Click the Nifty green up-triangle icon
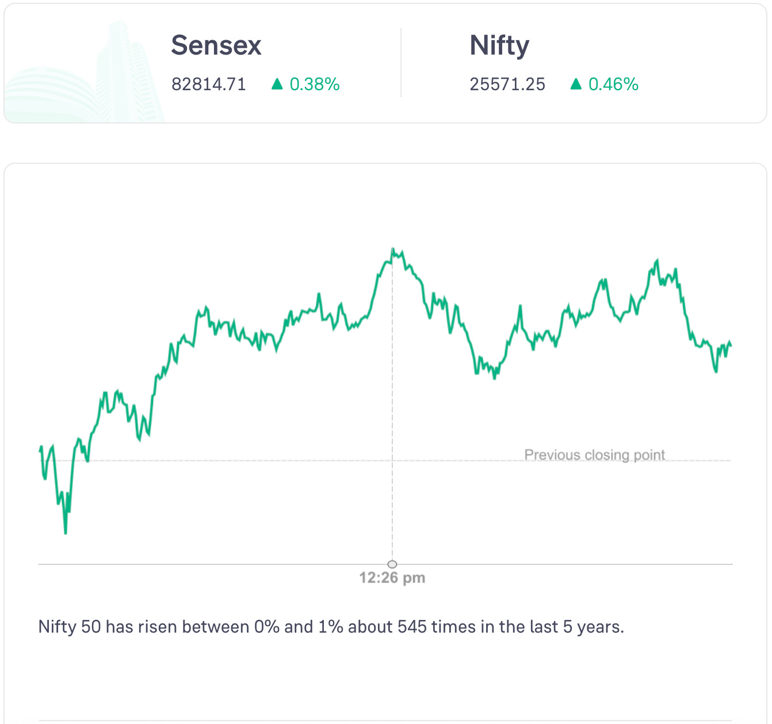Image resolution: width=772 pixels, height=724 pixels. tap(576, 84)
